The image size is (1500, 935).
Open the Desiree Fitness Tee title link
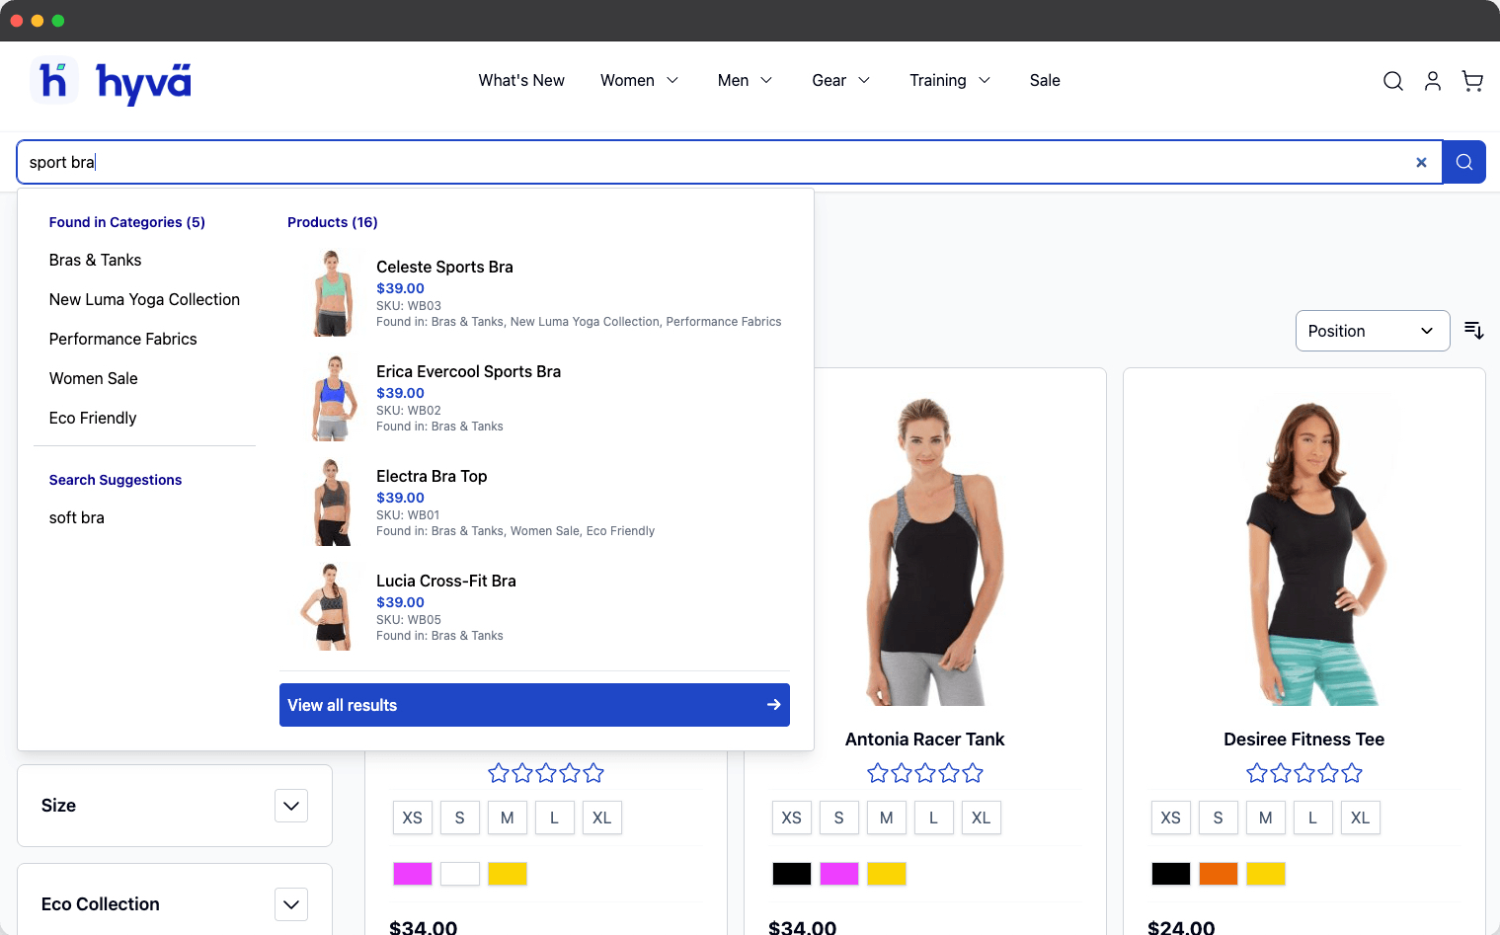click(1303, 740)
